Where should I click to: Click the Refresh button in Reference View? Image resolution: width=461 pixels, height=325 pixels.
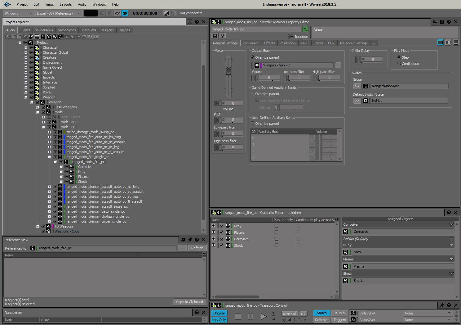click(x=197, y=248)
